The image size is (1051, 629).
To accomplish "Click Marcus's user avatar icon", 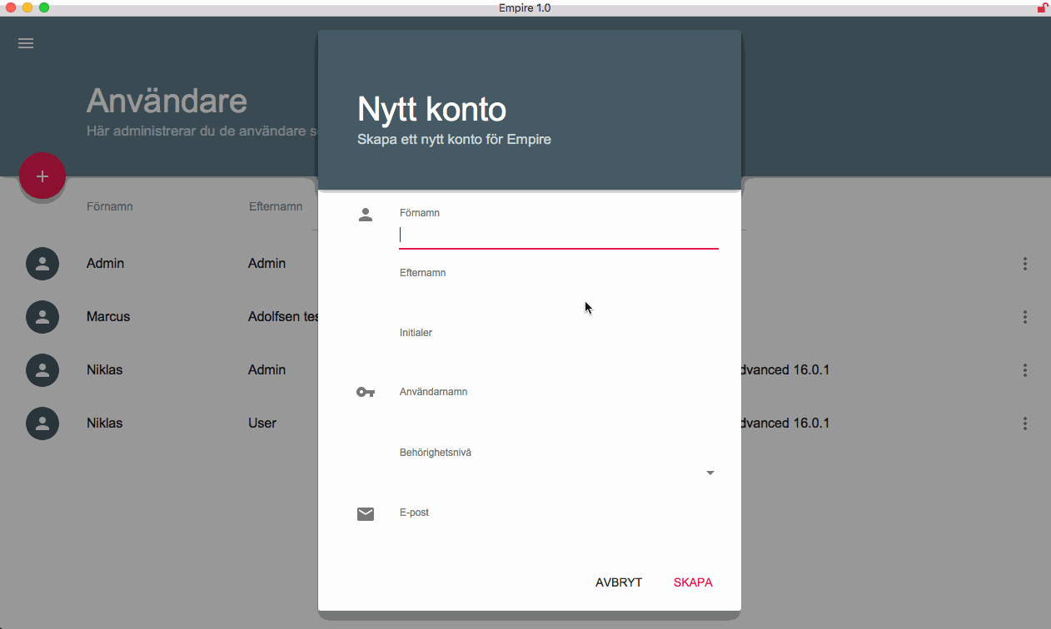I will coord(42,317).
